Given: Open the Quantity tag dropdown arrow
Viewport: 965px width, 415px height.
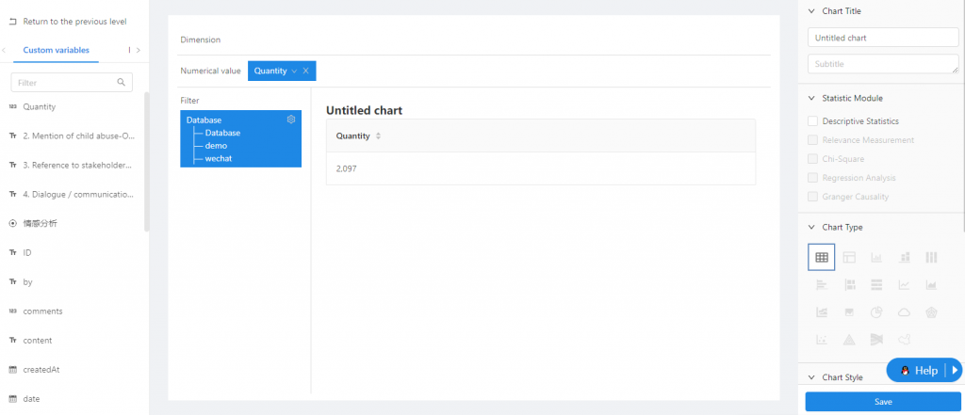Looking at the screenshot, I should click(294, 71).
